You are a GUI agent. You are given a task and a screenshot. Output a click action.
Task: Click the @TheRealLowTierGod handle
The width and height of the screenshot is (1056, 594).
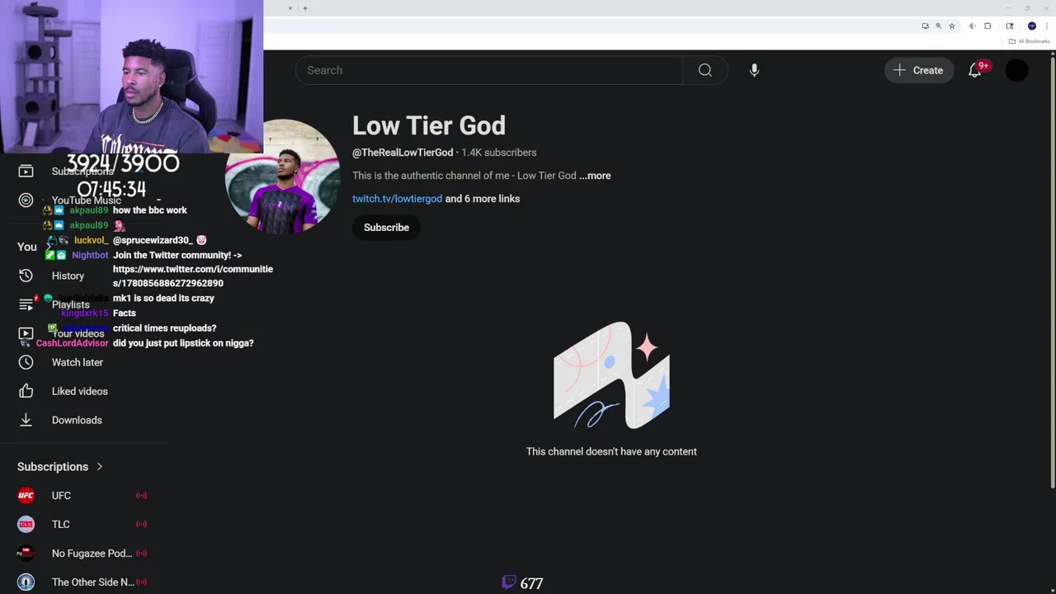[x=403, y=153]
